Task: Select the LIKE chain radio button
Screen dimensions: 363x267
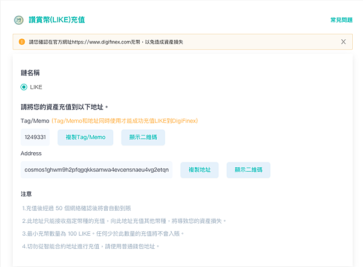Action: pyautogui.click(x=24, y=87)
